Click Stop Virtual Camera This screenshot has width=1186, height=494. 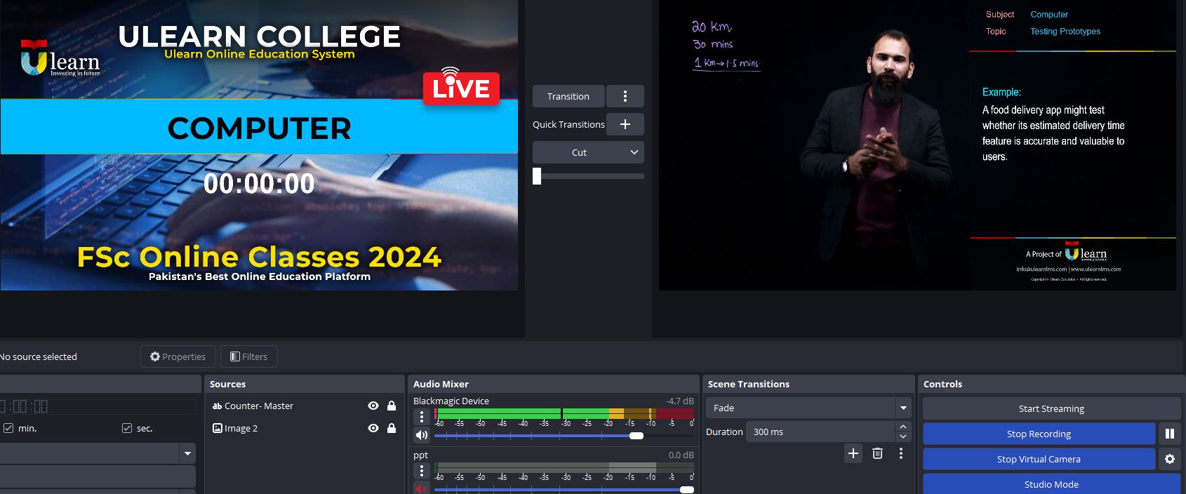(x=1039, y=459)
